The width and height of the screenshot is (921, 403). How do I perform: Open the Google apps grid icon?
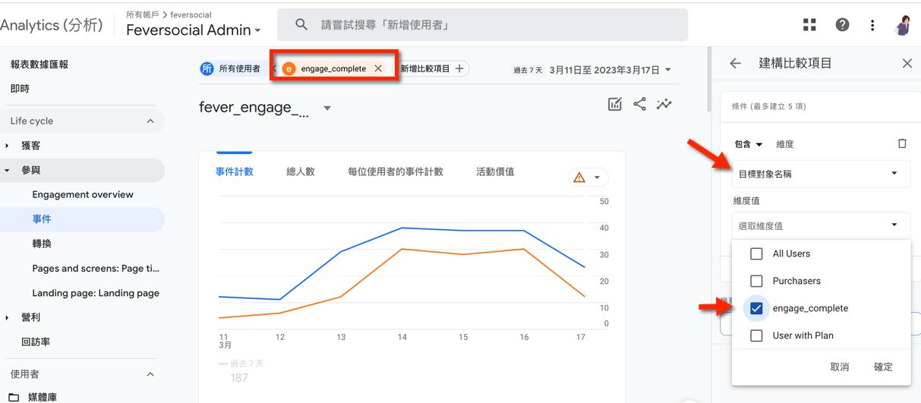point(809,25)
